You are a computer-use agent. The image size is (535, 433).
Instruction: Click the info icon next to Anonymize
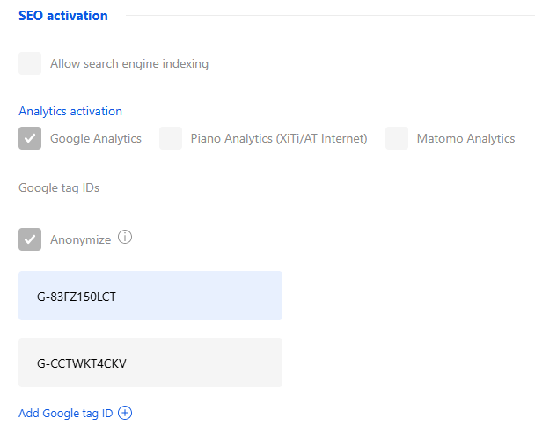pos(125,238)
